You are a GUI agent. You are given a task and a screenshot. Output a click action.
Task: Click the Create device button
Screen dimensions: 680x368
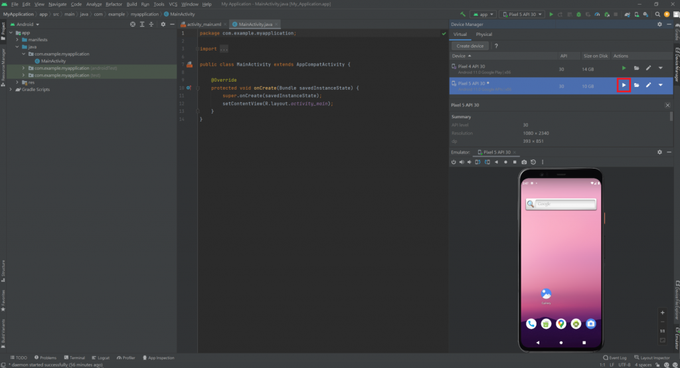pos(469,46)
